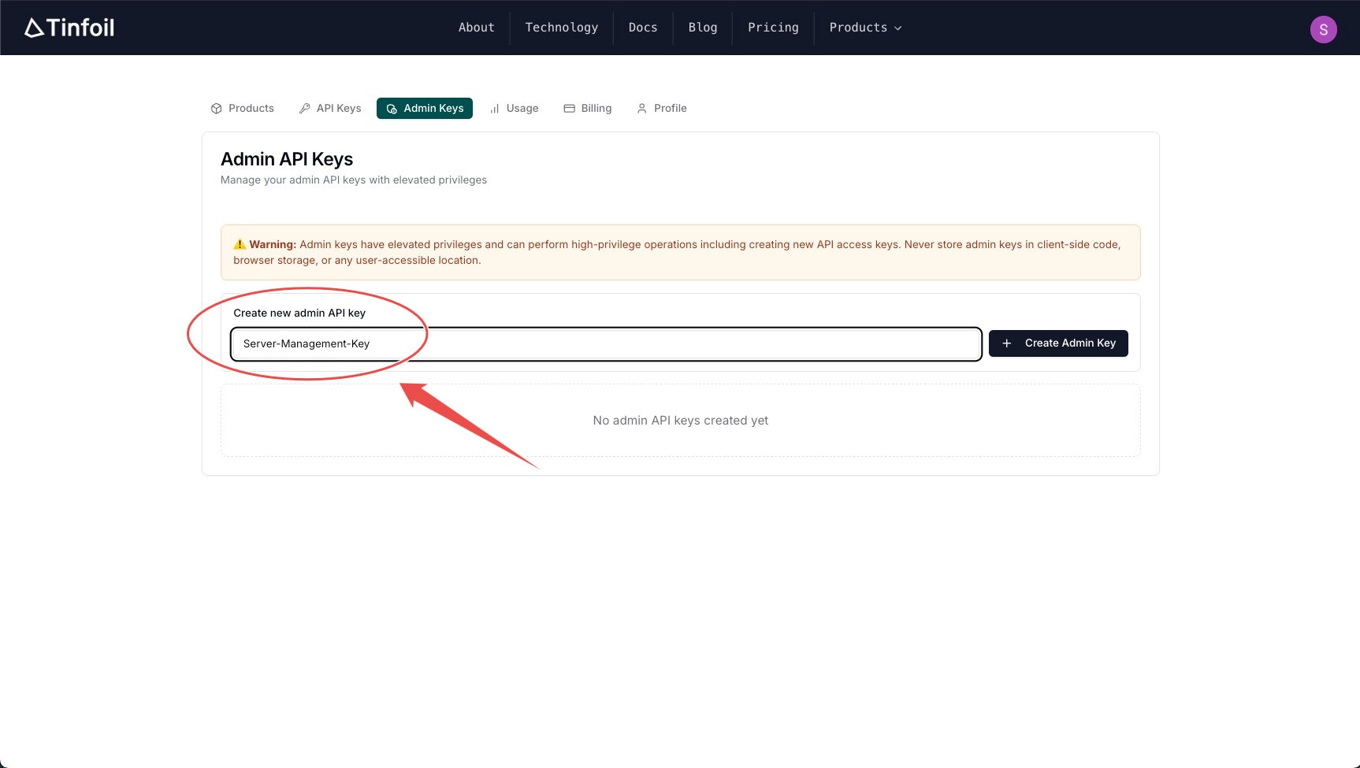Screen dimensions: 1360x768
Task: View the Pricing page
Action: (773, 28)
